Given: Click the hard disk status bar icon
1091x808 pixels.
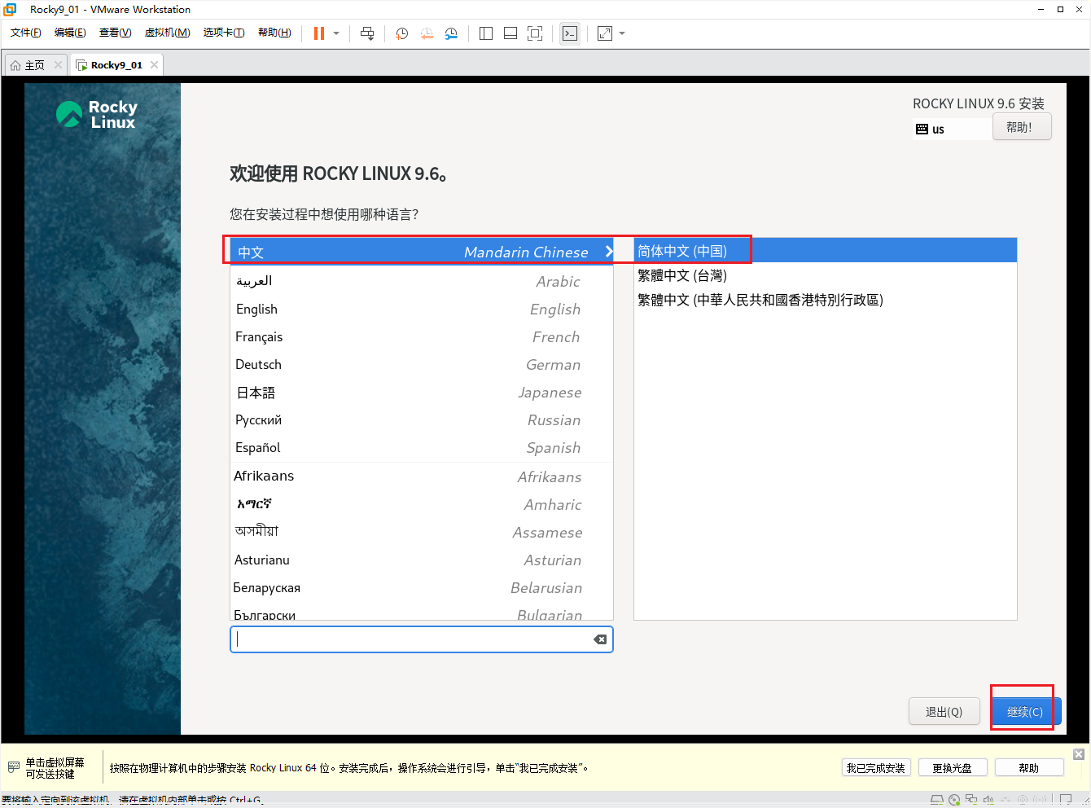Looking at the screenshot, I should pos(937,800).
